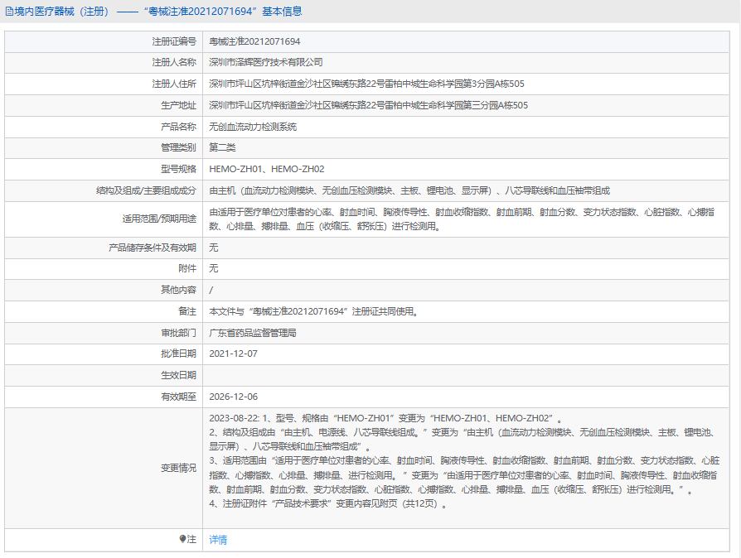Click the 注册证编号 label
The width and height of the screenshot is (741, 558).
174,41
